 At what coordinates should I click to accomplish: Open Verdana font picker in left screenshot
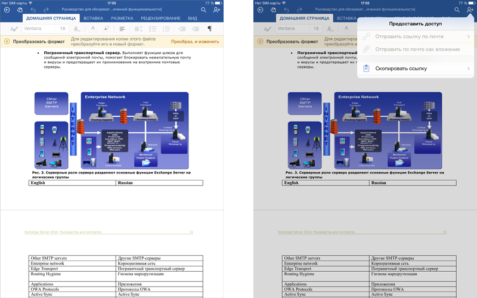39,29
